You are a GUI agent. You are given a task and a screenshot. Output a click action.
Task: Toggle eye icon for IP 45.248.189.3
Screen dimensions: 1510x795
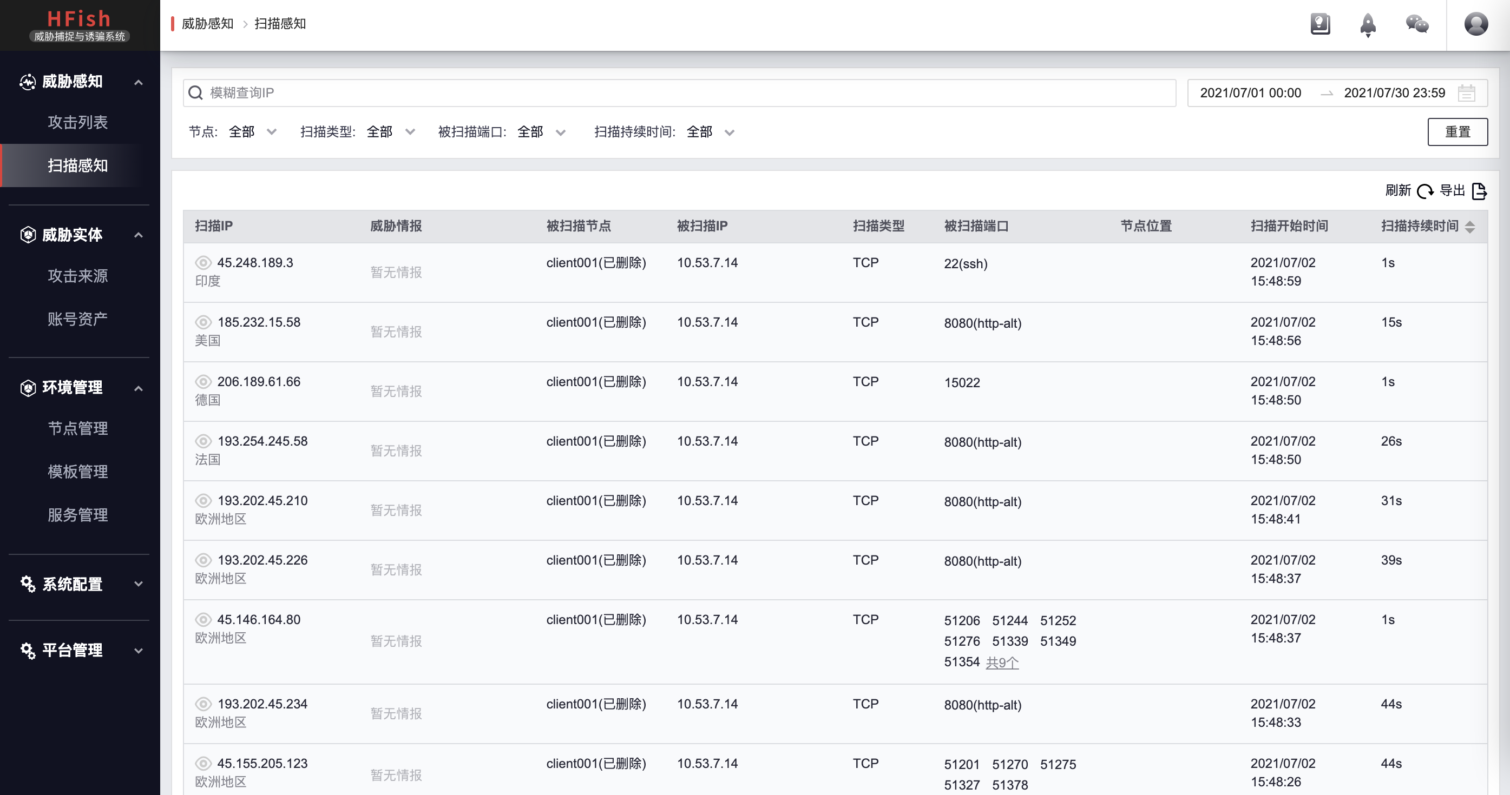(x=203, y=262)
